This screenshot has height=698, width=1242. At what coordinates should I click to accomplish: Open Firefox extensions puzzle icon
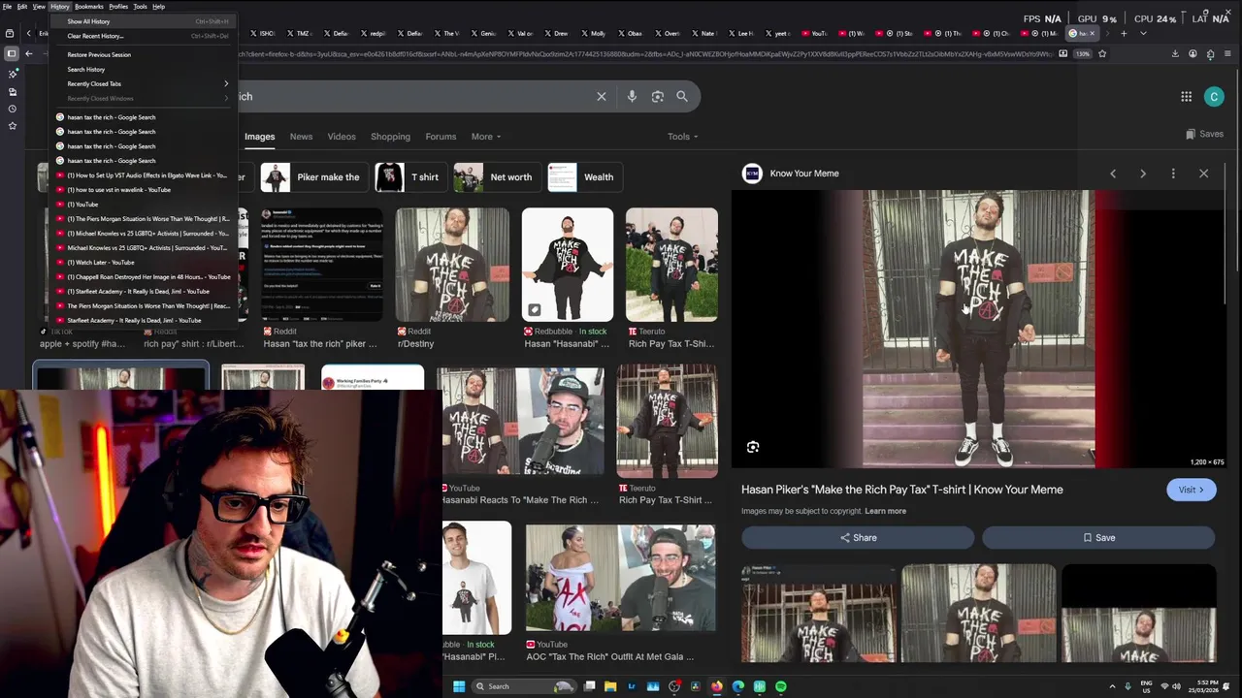click(1210, 54)
